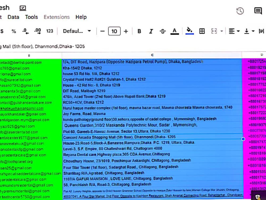Open link '4553/7041, A Four Star Market'
Screen dimensions: 266x200
point(153,195)
